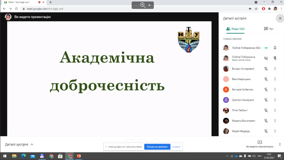
Task: Switch the УКР keyboard language indicator
Action: click(259, 156)
